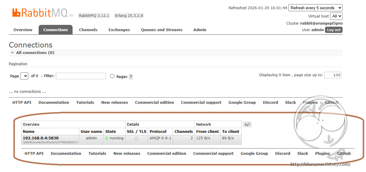Screen dimensions: 366x172
Task: Open Google Group link in upper footer
Action: [x=242, y=102]
